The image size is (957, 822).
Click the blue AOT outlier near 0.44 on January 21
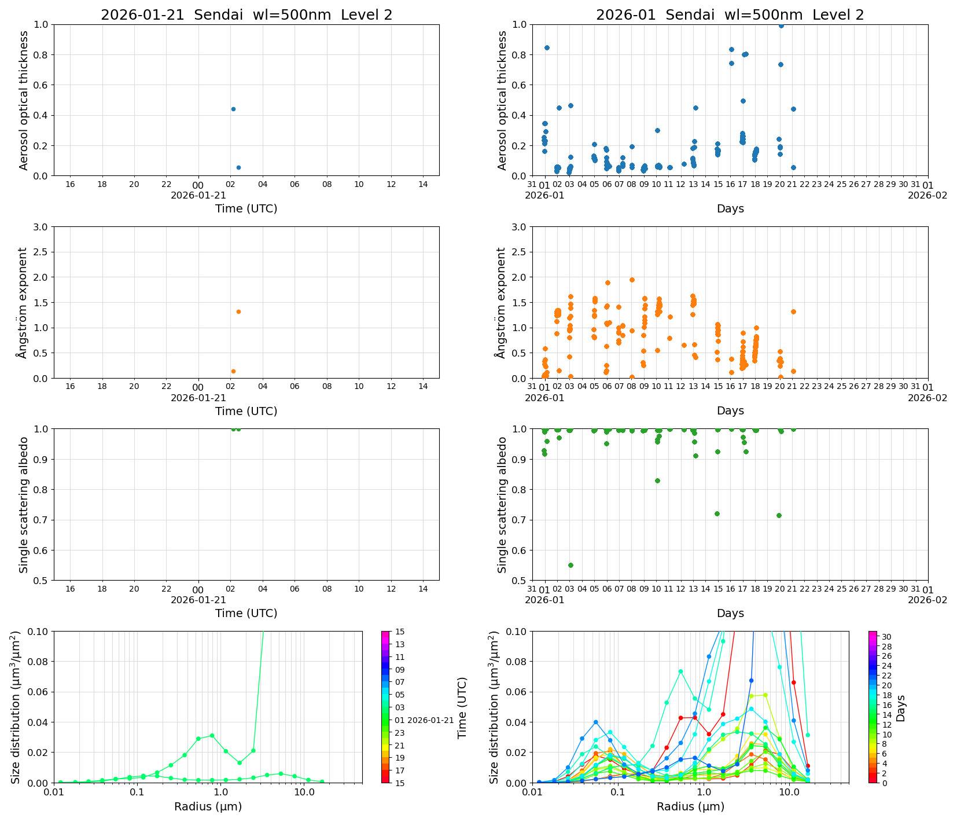click(234, 109)
